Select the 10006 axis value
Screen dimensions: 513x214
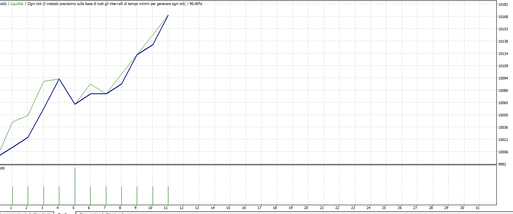(x=503, y=152)
